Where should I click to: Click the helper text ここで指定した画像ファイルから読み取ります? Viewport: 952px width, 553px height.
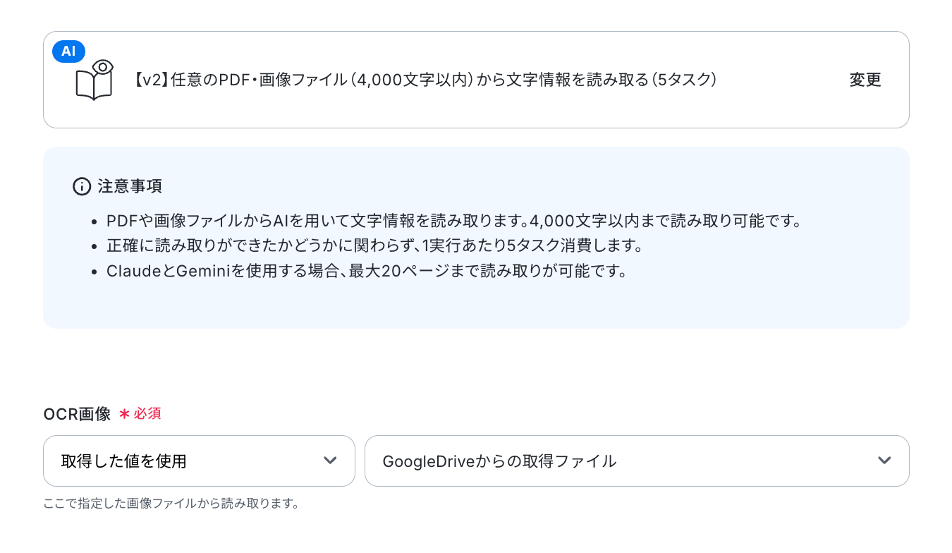tap(171, 504)
